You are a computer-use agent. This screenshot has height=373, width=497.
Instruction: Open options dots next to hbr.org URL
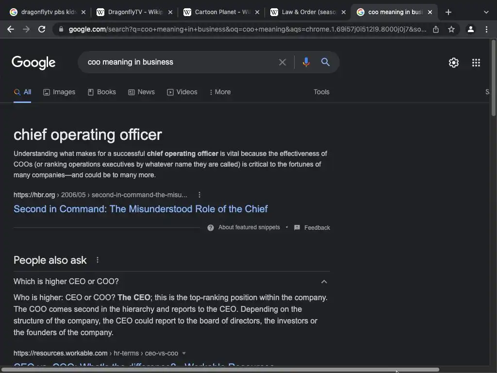(x=199, y=195)
